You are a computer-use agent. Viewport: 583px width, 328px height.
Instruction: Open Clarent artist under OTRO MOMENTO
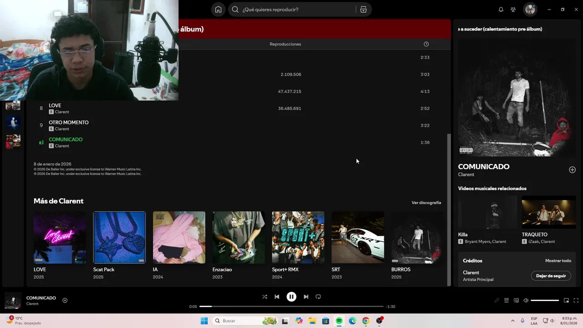click(62, 129)
